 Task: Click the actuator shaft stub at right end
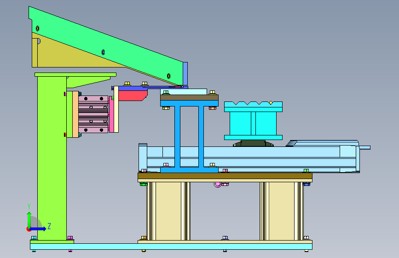[364, 147]
